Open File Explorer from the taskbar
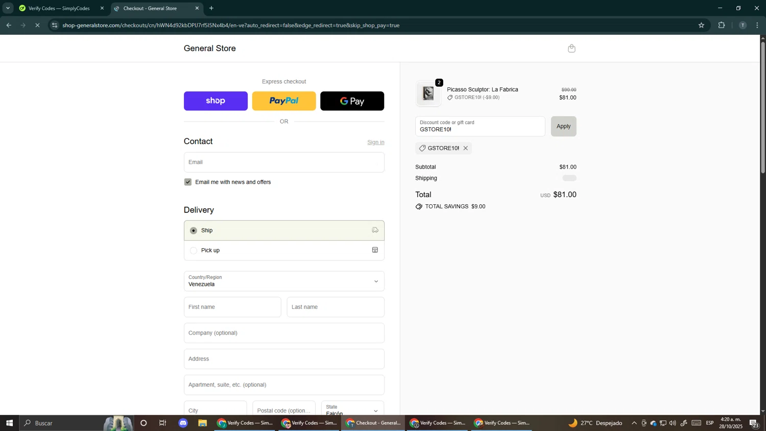The width and height of the screenshot is (766, 431). point(203,423)
